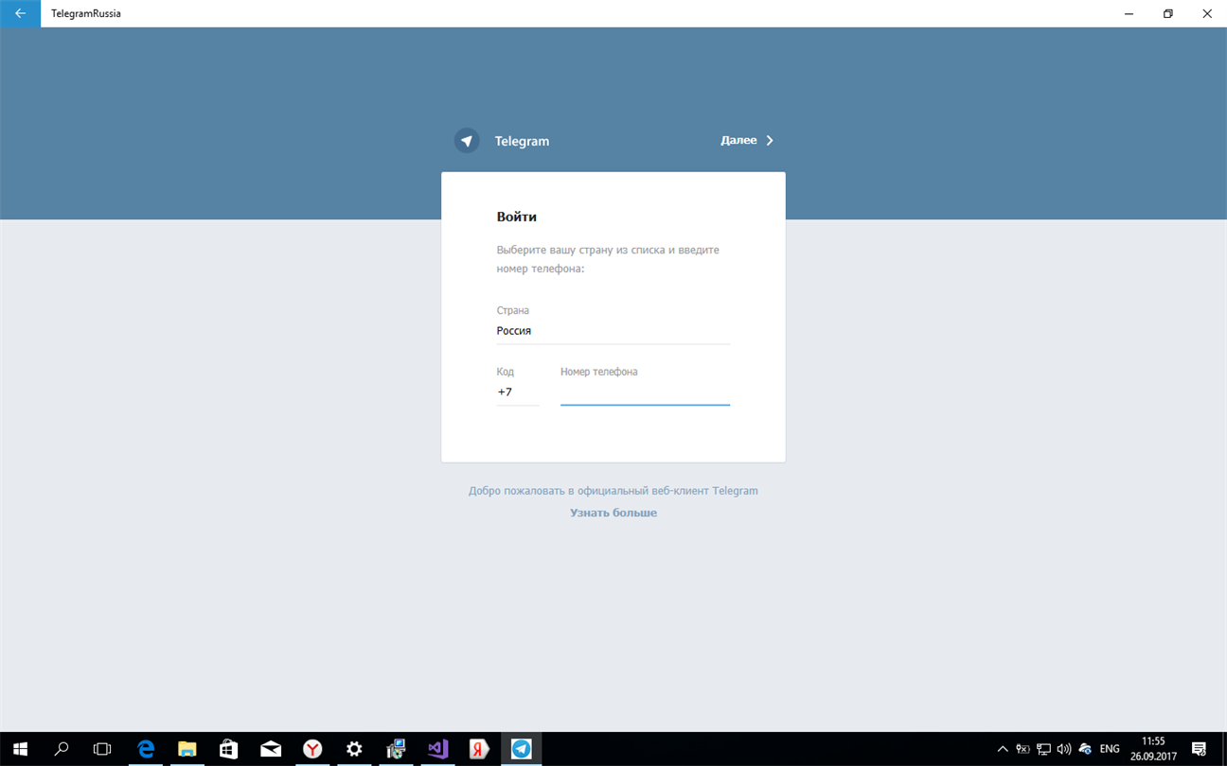Show hidden system tray icons
The width and height of the screenshot is (1227, 766).
[x=1003, y=749]
